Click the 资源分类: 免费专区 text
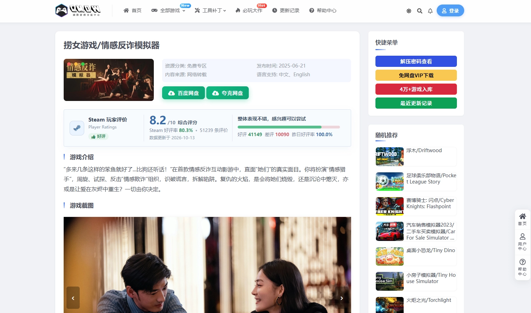The image size is (531, 313). [186, 66]
